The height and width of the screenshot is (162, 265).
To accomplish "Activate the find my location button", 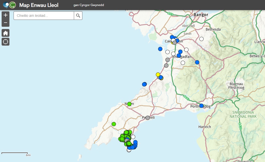I will point(6,42).
